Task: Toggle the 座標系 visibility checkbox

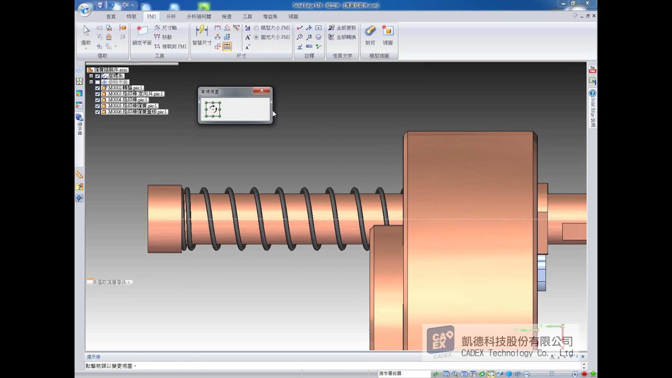Action: [97, 76]
